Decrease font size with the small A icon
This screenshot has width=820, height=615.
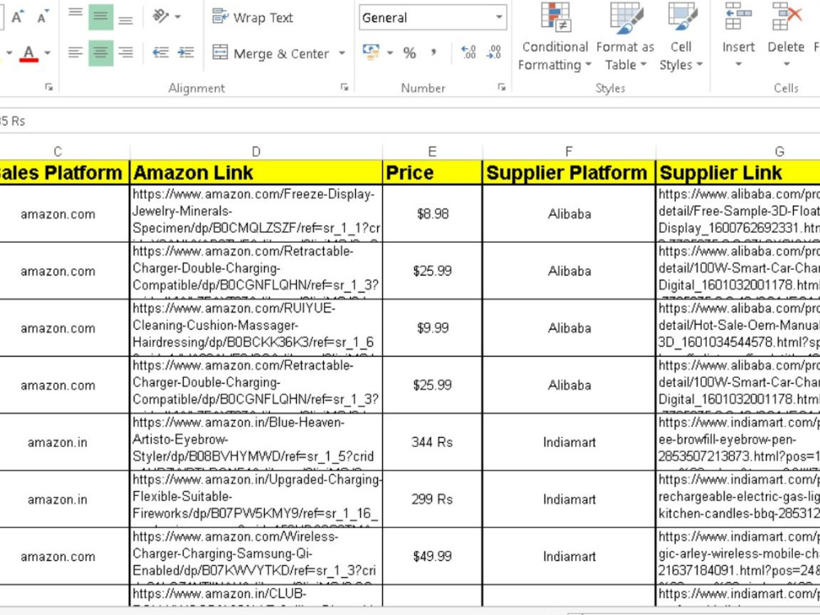(43, 16)
